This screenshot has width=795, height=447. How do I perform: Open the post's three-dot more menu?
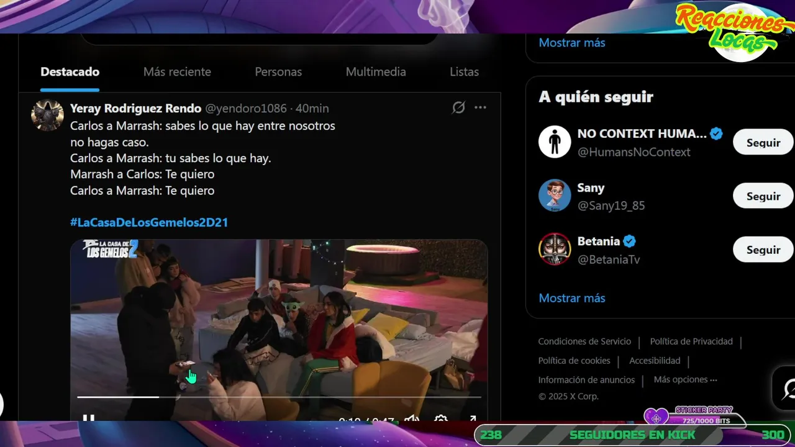click(480, 107)
